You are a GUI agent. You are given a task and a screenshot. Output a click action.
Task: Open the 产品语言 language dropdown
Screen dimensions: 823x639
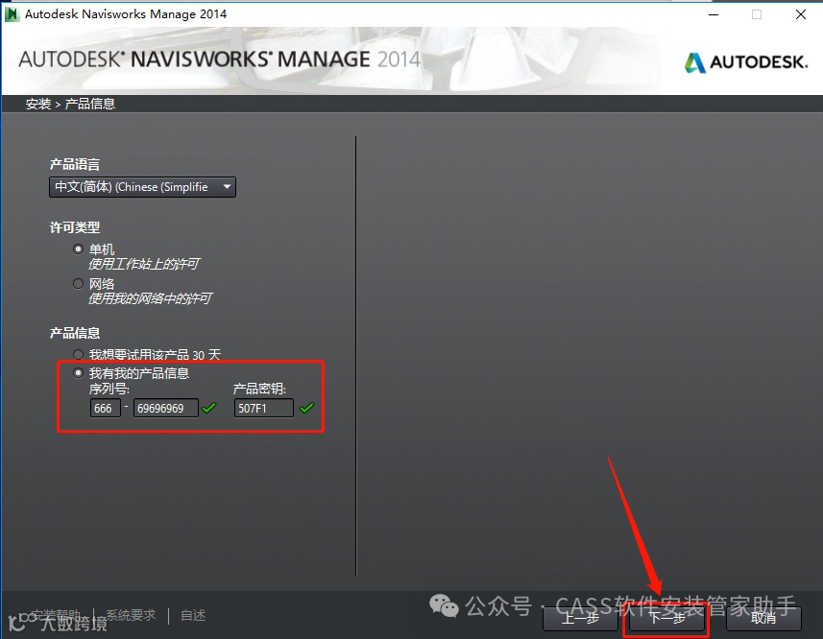[x=142, y=187]
